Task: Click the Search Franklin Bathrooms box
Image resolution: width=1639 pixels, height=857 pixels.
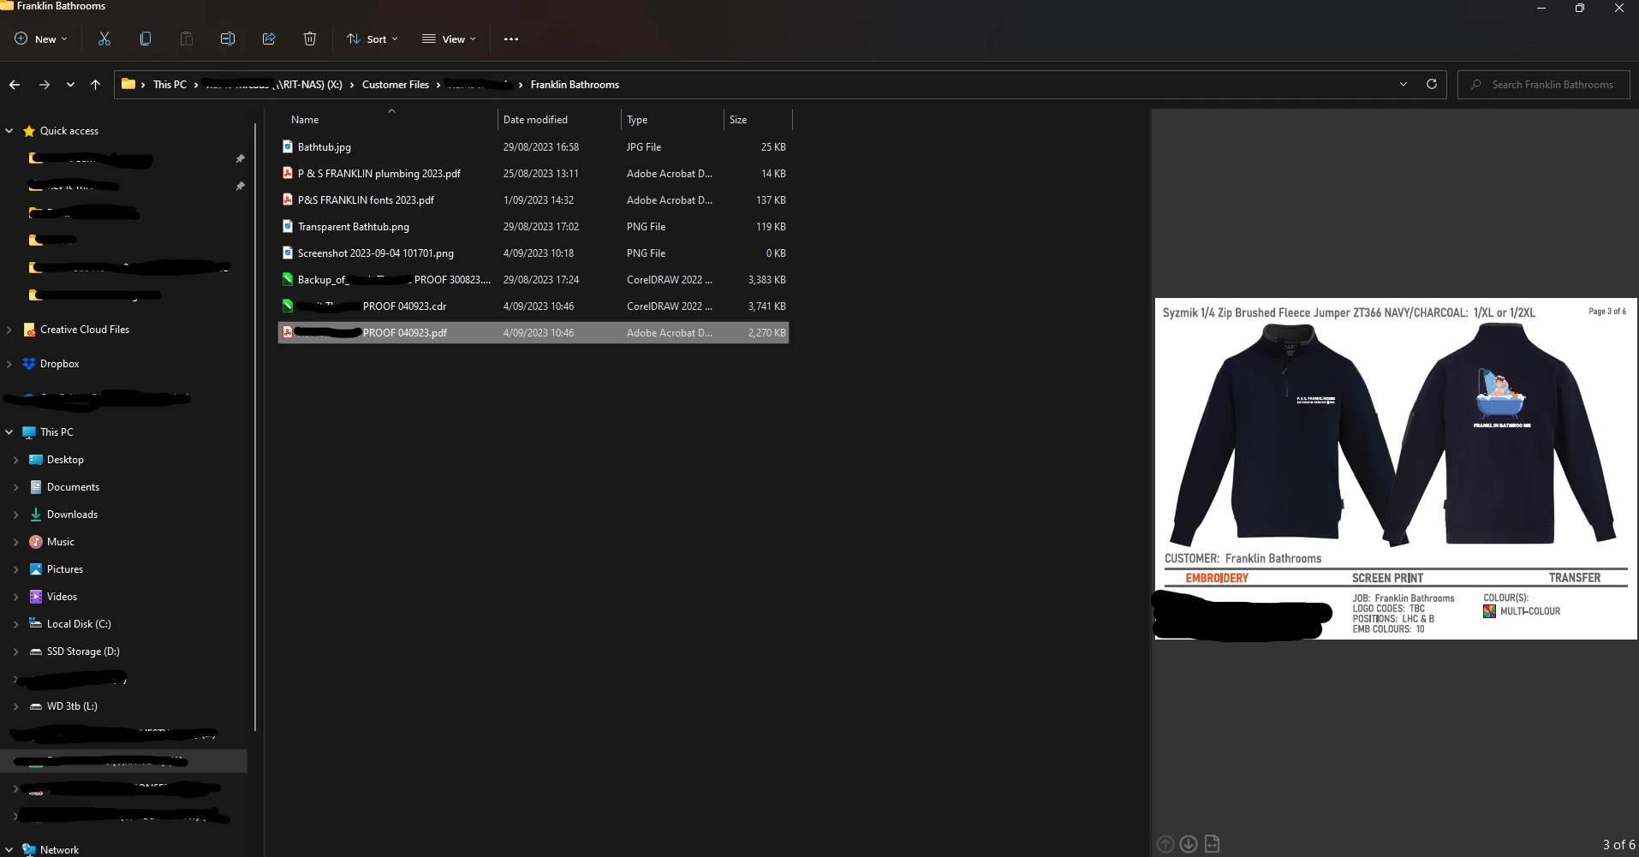Action: (1544, 84)
